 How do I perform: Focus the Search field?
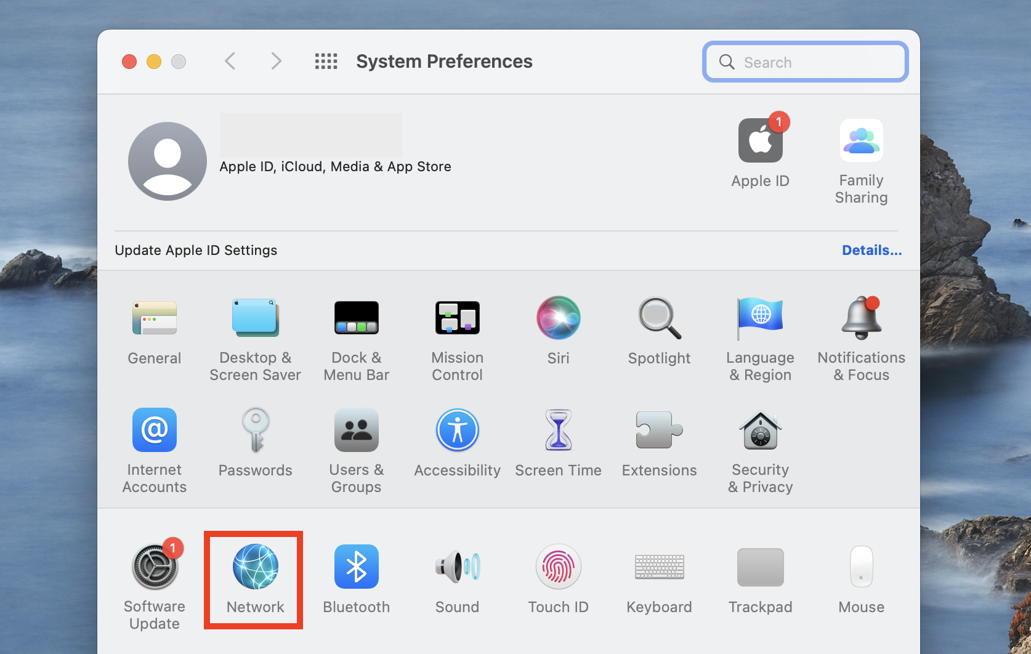(806, 62)
